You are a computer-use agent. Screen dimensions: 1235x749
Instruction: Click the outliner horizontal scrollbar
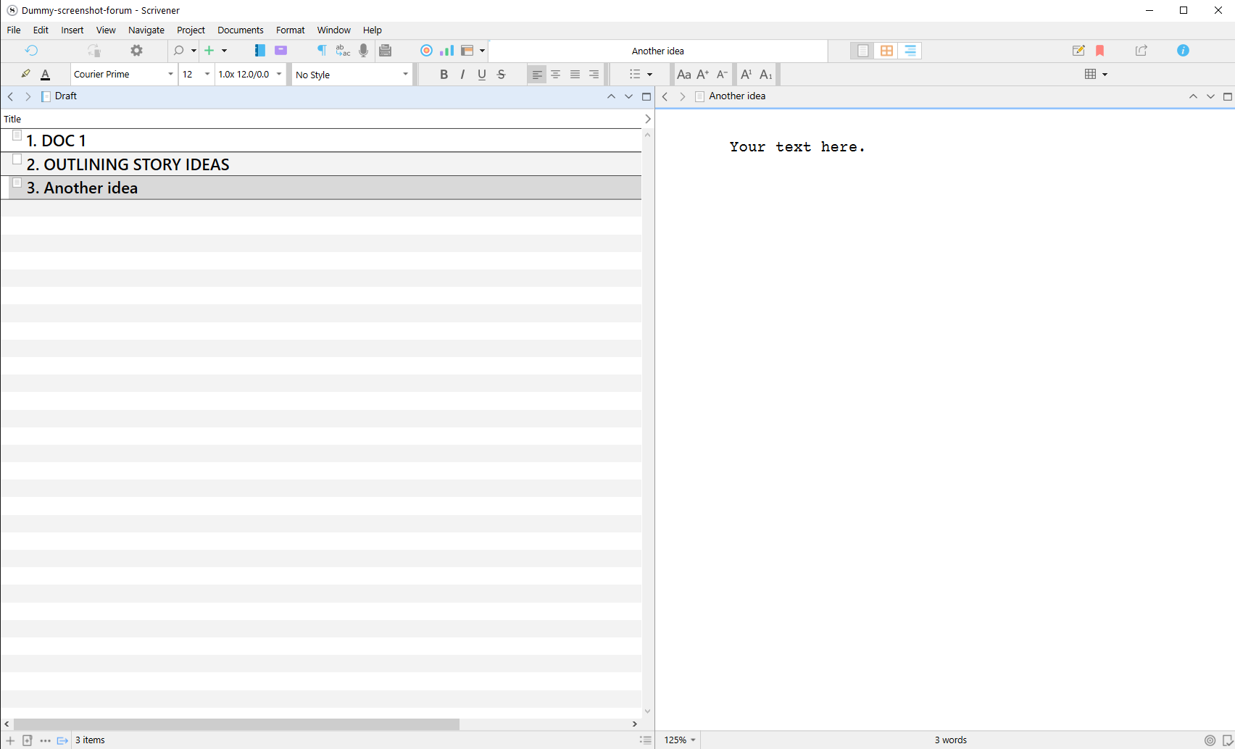236,724
